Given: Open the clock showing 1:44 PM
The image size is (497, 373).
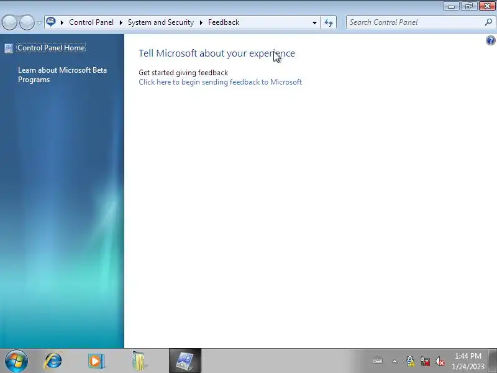Looking at the screenshot, I should tap(468, 361).
